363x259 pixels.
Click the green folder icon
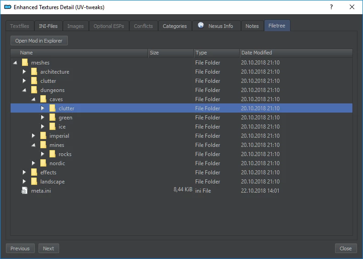(53, 117)
